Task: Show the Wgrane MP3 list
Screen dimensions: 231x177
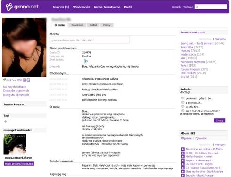Action: [x=186, y=138]
